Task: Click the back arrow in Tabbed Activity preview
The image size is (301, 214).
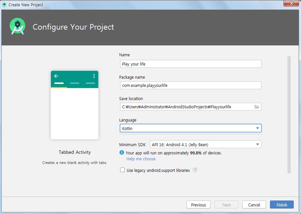Action: [x=56, y=76]
